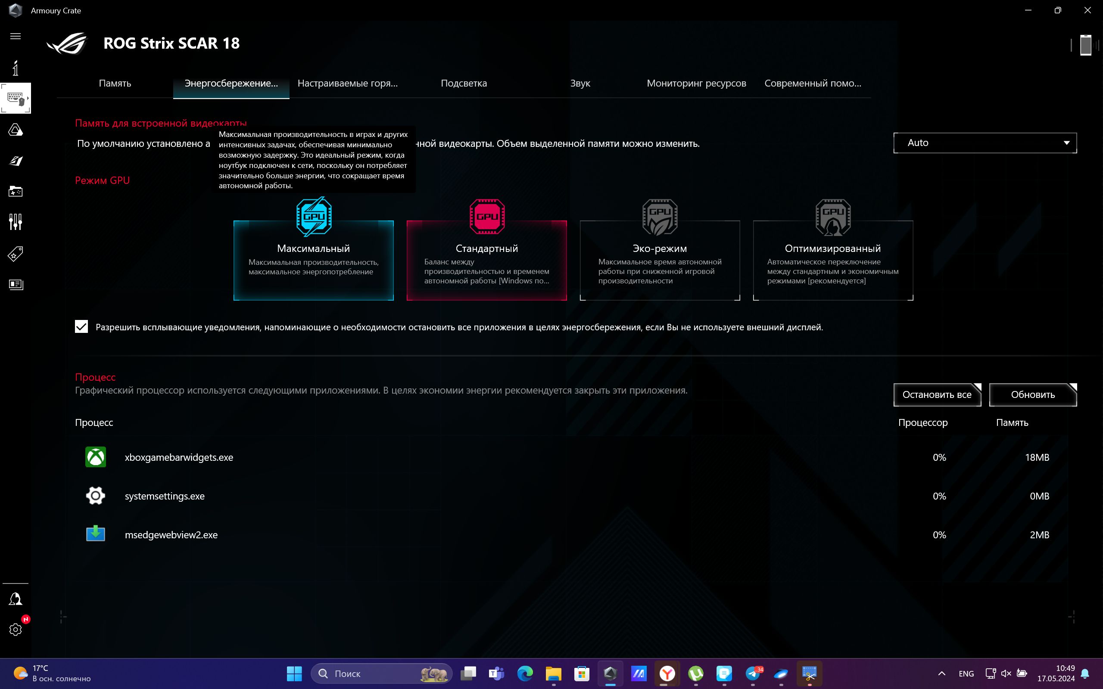Viewport: 1103px width, 689px height.
Task: Click the Режим GPU section heading
Action: [x=103, y=180]
